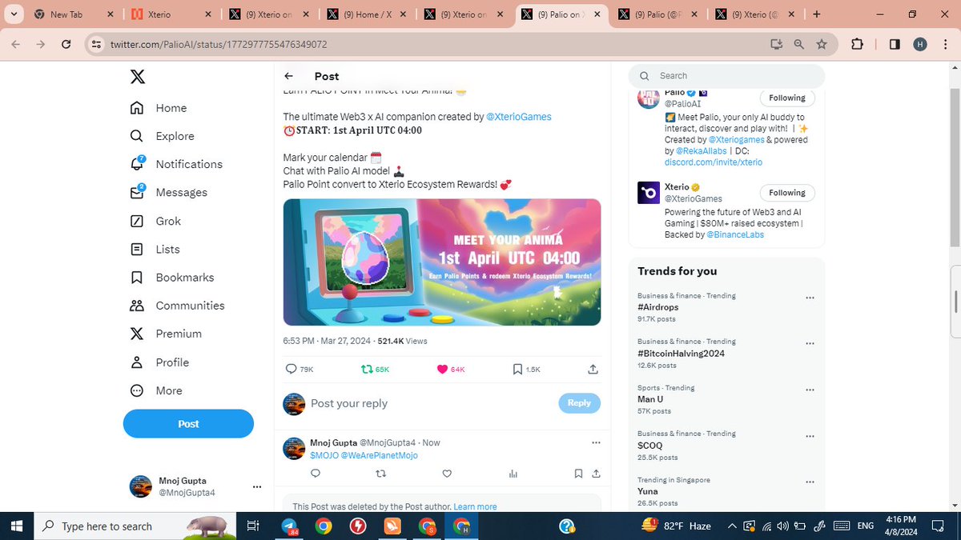Open the discord.com/invite/xterio link
Viewport: 961px width, 540px height.
[714, 162]
